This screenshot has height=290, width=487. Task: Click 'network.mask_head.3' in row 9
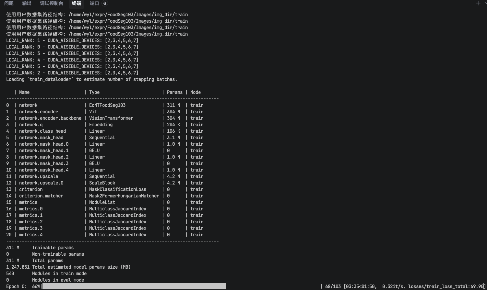(44, 163)
